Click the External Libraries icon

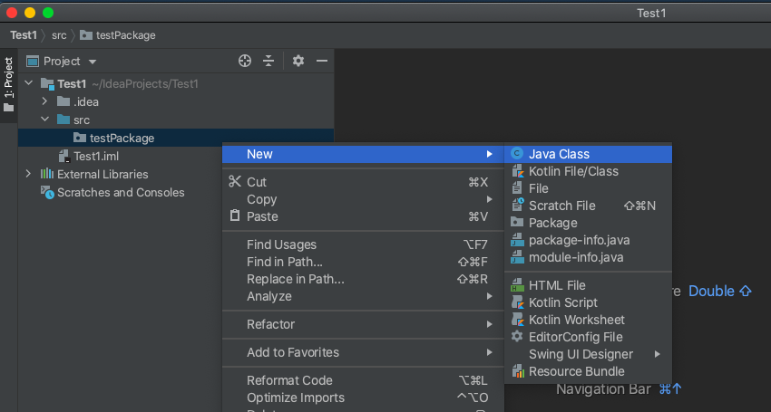[x=46, y=174]
